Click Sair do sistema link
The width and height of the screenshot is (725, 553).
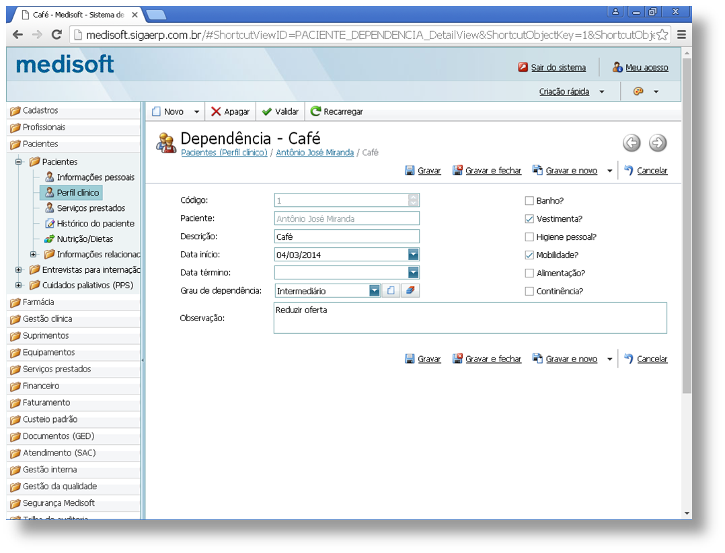(558, 67)
